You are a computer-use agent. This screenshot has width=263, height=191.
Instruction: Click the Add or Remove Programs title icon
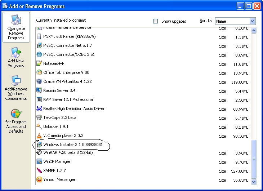[5, 6]
